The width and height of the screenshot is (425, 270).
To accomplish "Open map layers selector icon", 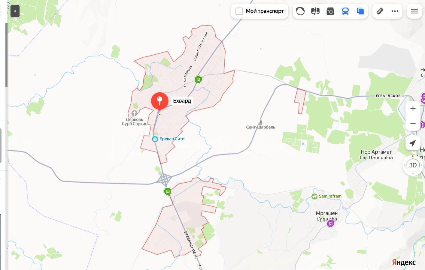I will [360, 11].
